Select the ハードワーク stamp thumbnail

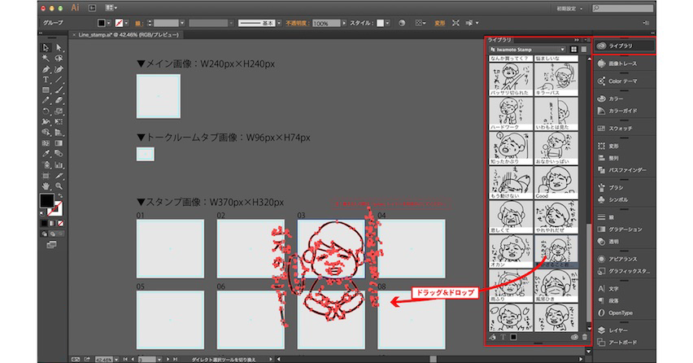pos(511,114)
